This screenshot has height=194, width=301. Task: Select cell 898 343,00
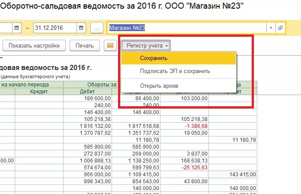tap(87, 181)
